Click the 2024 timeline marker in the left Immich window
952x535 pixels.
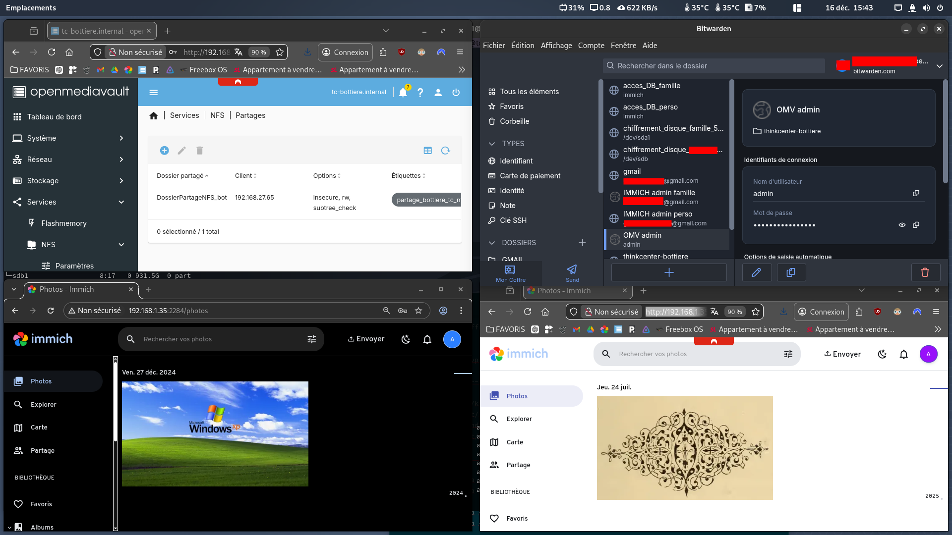point(456,493)
